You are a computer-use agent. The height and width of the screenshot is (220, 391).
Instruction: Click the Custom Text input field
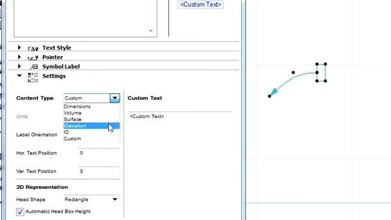(179, 117)
